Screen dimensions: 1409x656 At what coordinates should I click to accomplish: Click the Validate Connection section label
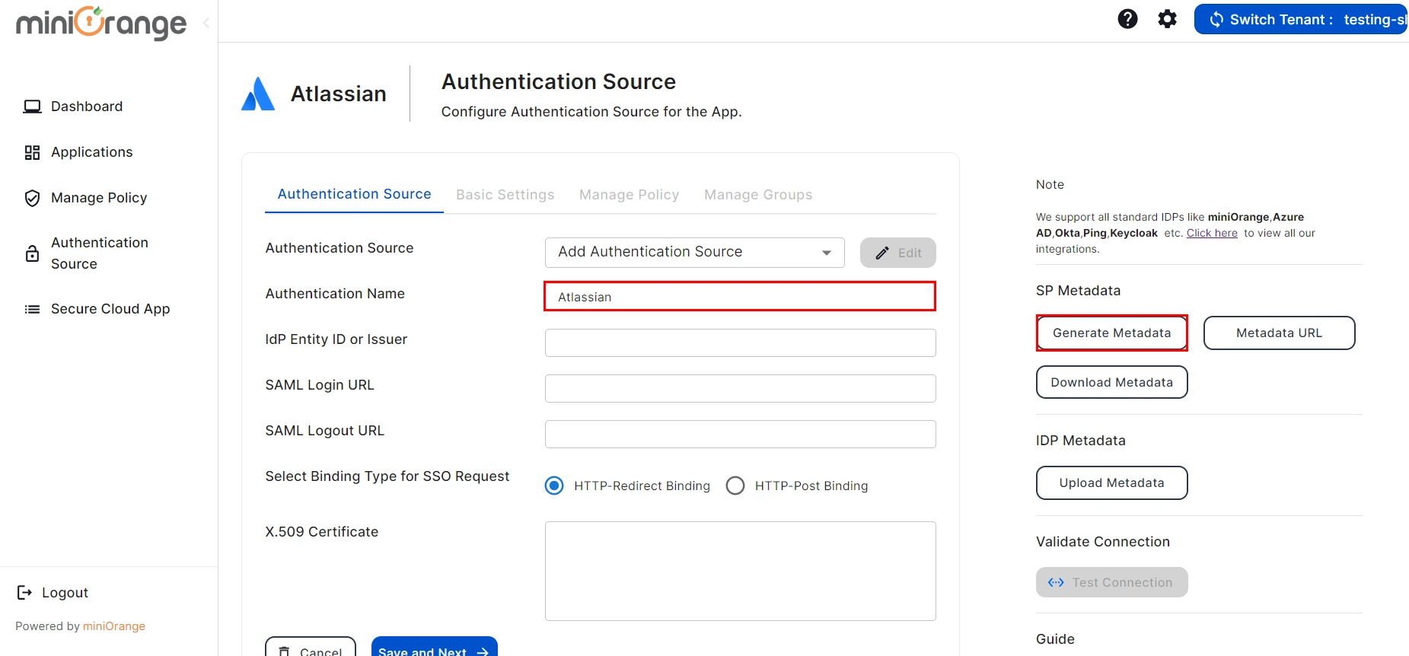pyautogui.click(x=1103, y=542)
